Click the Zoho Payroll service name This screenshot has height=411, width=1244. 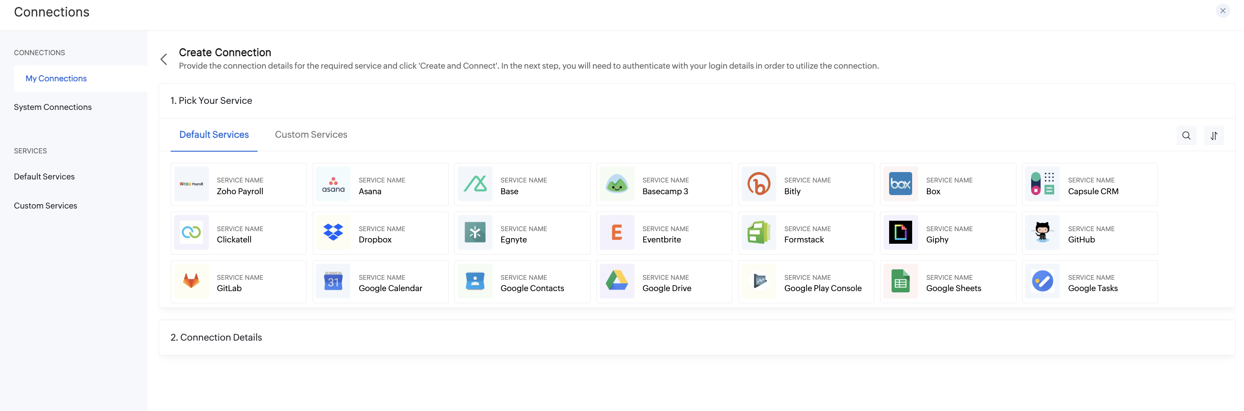coord(240,191)
